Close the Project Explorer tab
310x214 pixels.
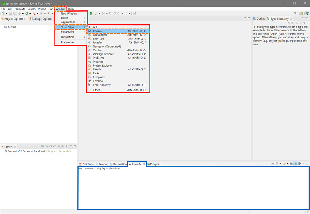25,19
